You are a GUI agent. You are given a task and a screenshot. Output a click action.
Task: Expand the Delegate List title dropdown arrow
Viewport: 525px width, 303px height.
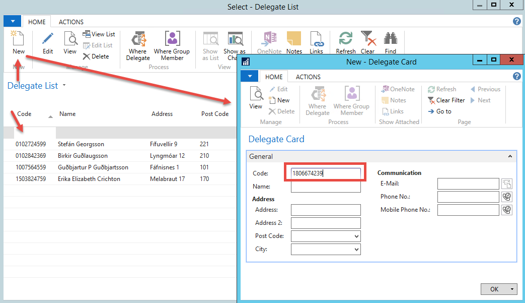[x=64, y=86]
